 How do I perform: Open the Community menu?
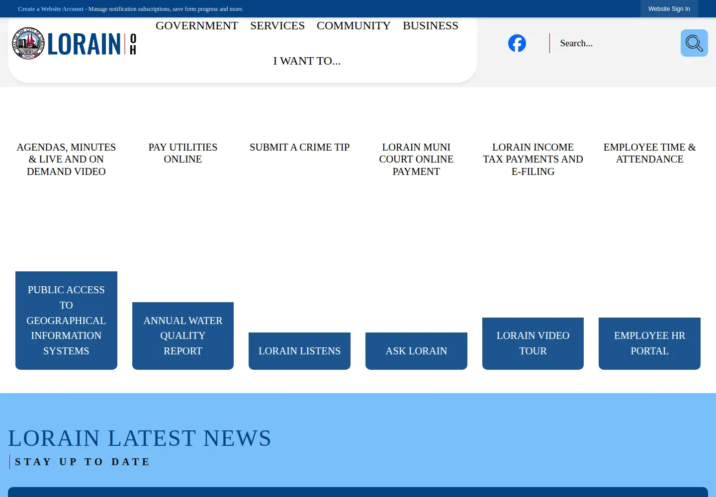pyautogui.click(x=354, y=26)
